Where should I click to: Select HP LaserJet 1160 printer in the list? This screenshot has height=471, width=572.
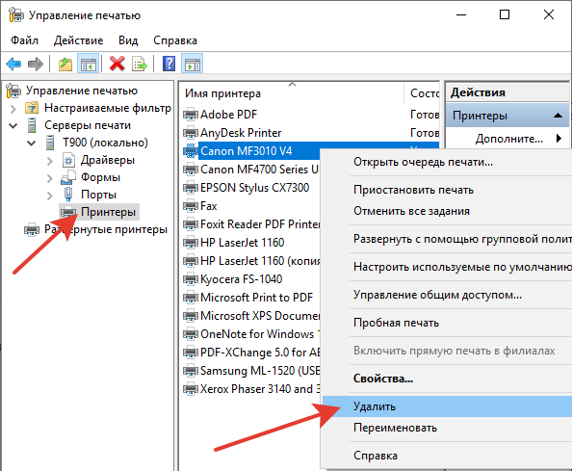(x=243, y=243)
